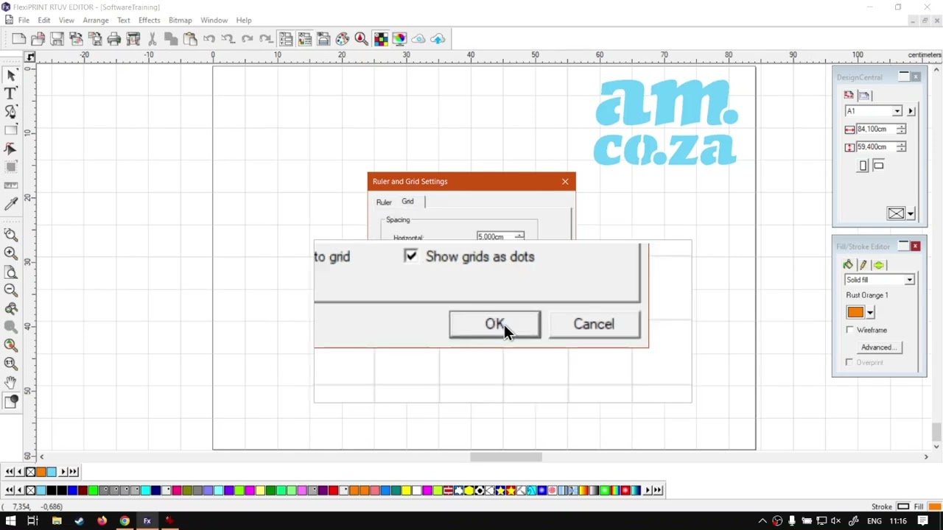The height and width of the screenshot is (530, 943).
Task: Select portrait orientation in DesignCentral
Action: click(x=863, y=166)
